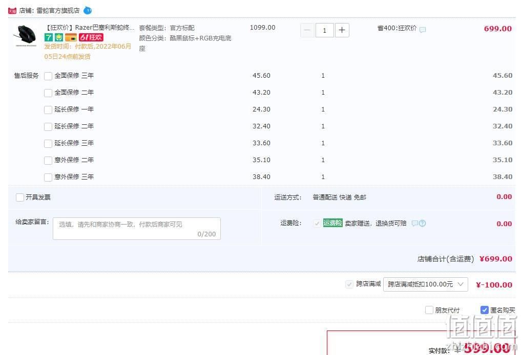522x355 pixels.
Task: Click the 运费险 checkbox
Action: coord(317,224)
